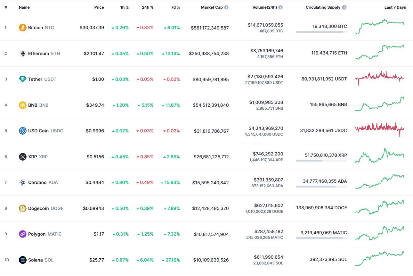
Task: Click Bitcoin's circulating supply progress bar
Action: (x=321, y=32)
